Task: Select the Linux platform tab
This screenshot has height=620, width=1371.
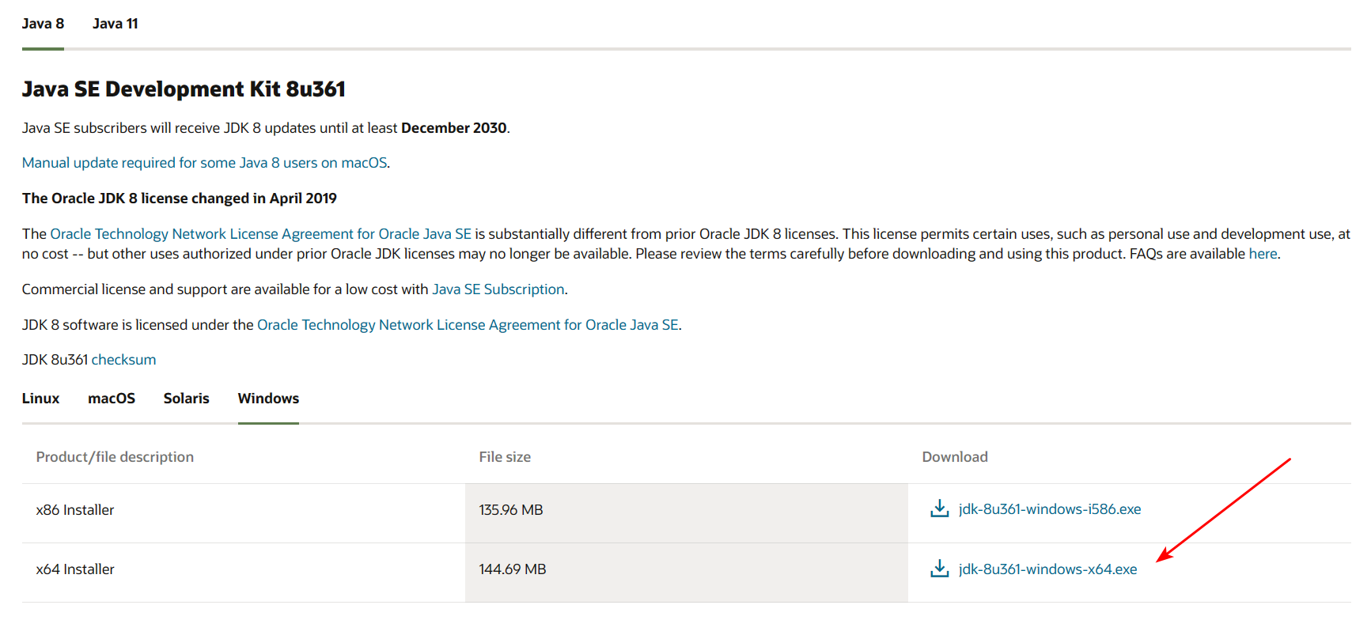Action: 40,399
